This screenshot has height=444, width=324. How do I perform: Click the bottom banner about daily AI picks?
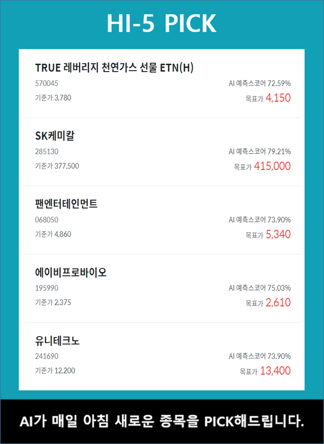point(162,422)
